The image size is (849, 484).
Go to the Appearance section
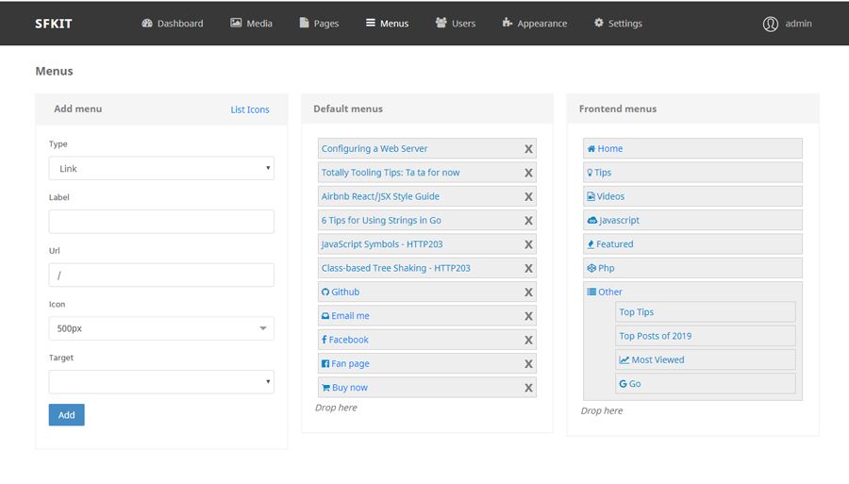coord(534,24)
